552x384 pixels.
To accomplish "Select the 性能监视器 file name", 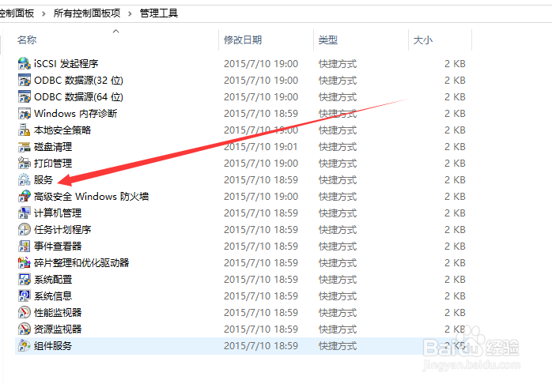I will click(x=58, y=313).
